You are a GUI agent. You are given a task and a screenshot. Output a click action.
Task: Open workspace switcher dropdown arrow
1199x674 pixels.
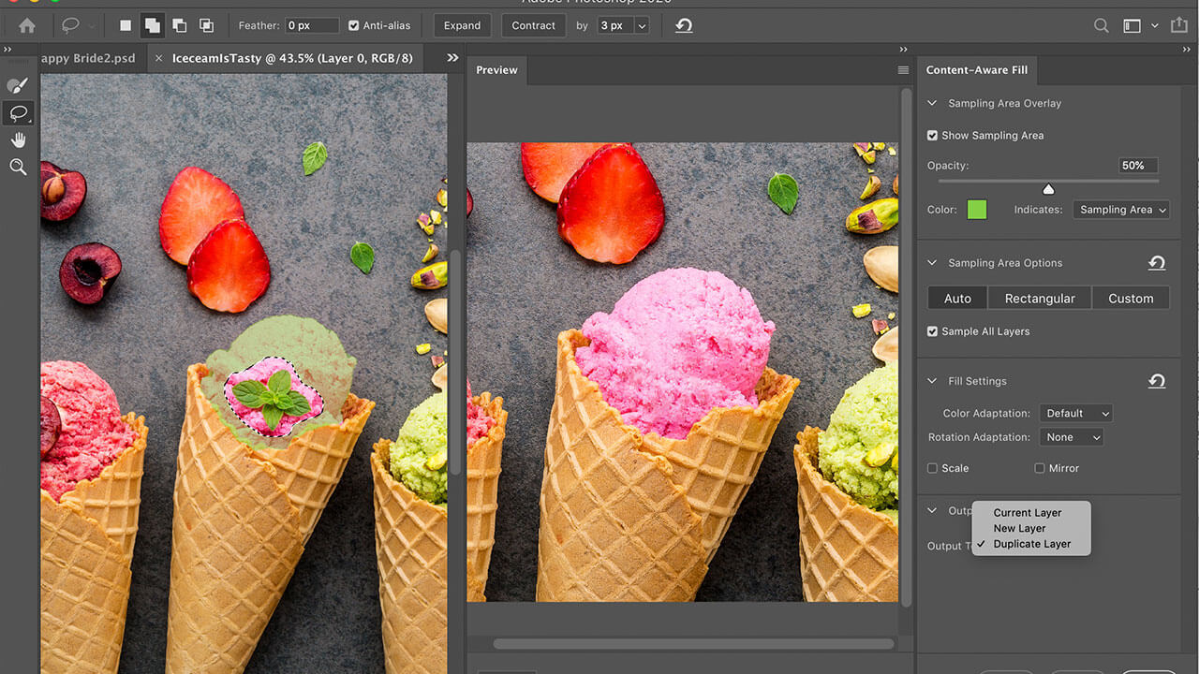tap(1154, 26)
